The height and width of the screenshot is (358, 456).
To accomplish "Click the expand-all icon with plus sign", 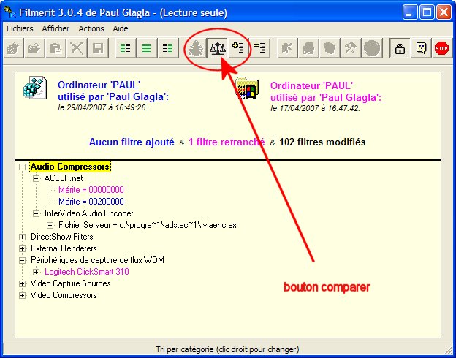I will pyautogui.click(x=238, y=48).
